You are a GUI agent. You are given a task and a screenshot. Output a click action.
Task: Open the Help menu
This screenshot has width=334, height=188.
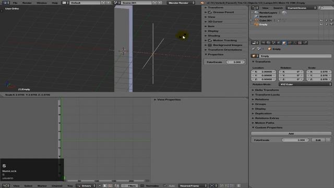[55, 3]
